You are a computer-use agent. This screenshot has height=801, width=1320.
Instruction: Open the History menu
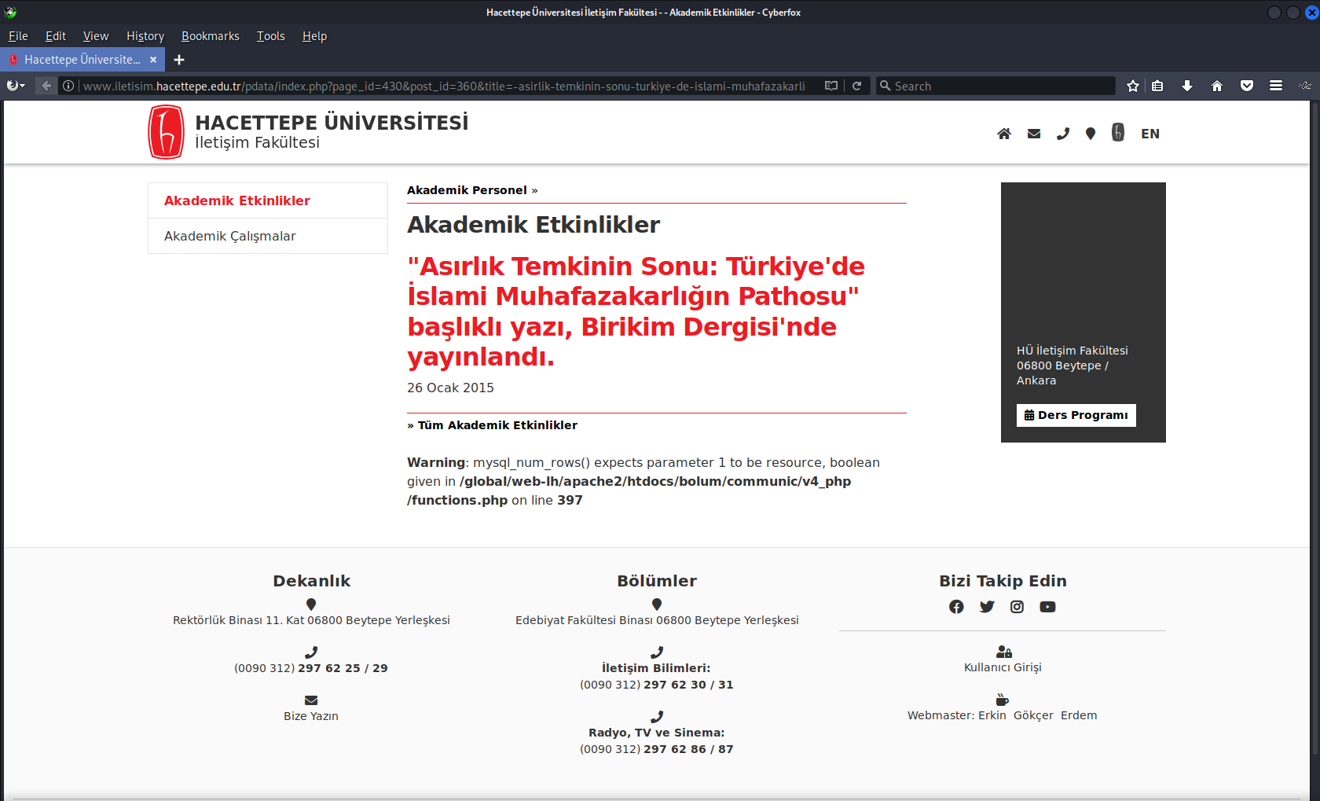click(145, 36)
